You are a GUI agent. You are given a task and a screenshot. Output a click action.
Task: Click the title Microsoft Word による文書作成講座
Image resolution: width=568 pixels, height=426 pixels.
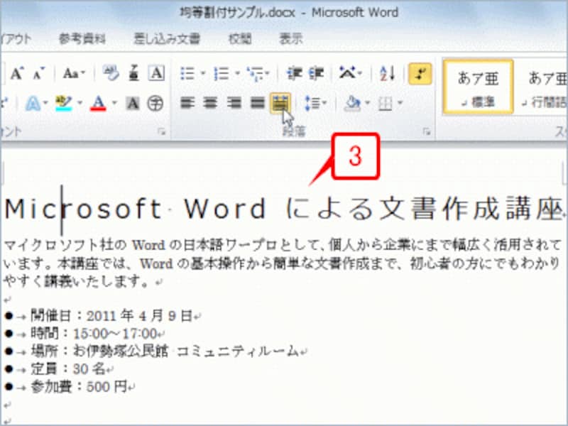click(283, 208)
